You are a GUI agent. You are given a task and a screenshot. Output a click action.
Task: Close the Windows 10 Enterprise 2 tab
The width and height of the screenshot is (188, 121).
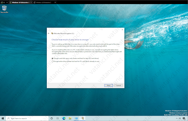[55, 2]
